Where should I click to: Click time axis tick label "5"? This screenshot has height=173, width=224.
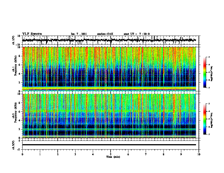click(x=111, y=154)
